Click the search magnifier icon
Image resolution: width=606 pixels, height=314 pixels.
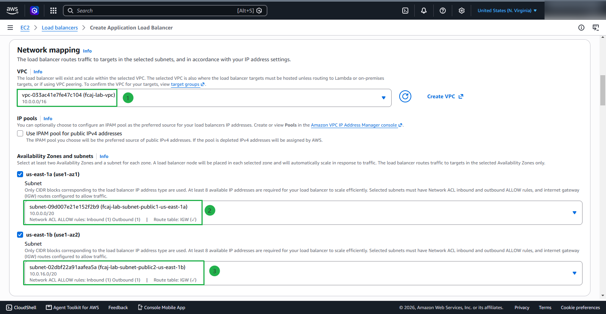(x=70, y=11)
